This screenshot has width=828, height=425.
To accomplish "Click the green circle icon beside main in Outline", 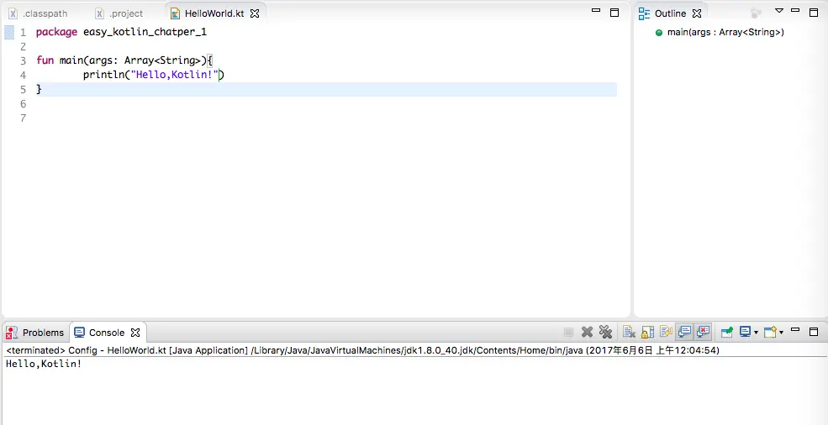I will tap(658, 33).
